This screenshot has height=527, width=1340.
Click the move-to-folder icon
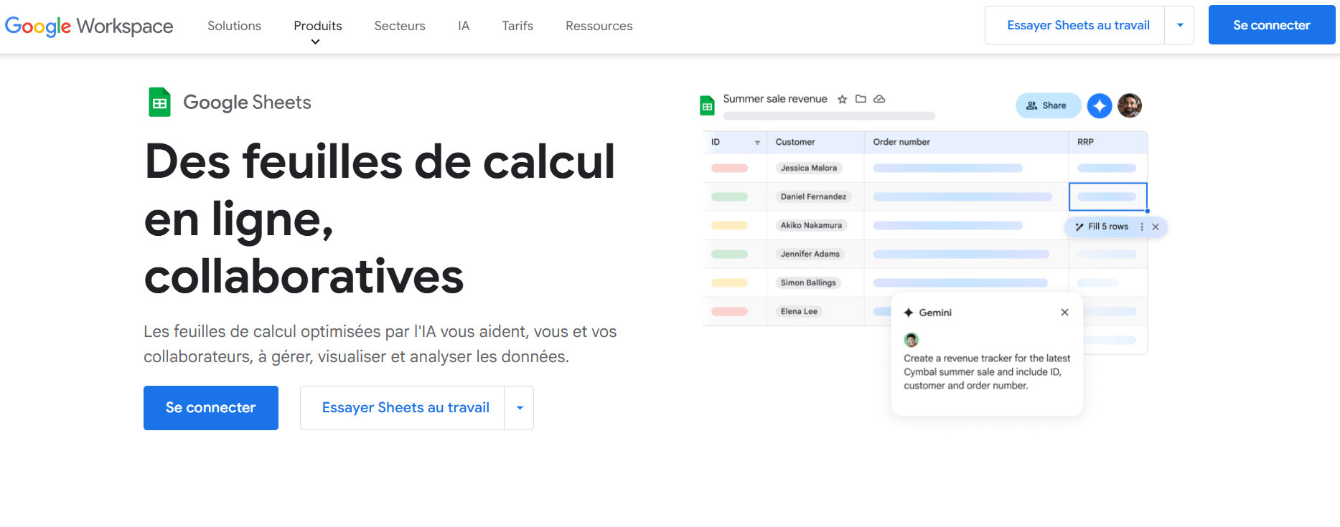point(861,99)
